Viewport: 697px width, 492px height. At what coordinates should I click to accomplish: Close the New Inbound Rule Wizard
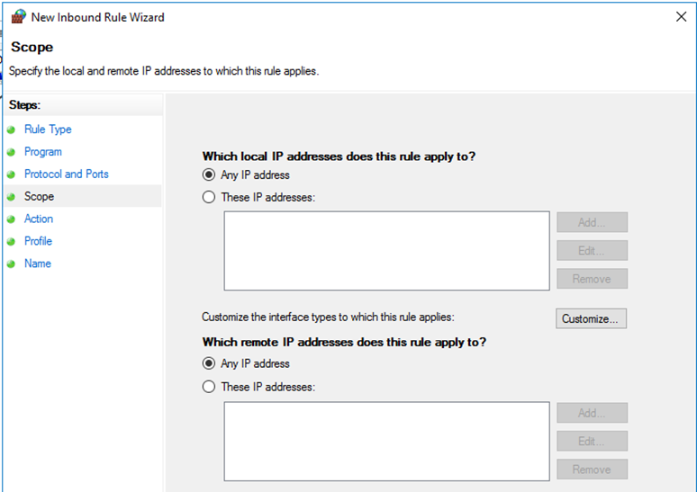coord(681,17)
